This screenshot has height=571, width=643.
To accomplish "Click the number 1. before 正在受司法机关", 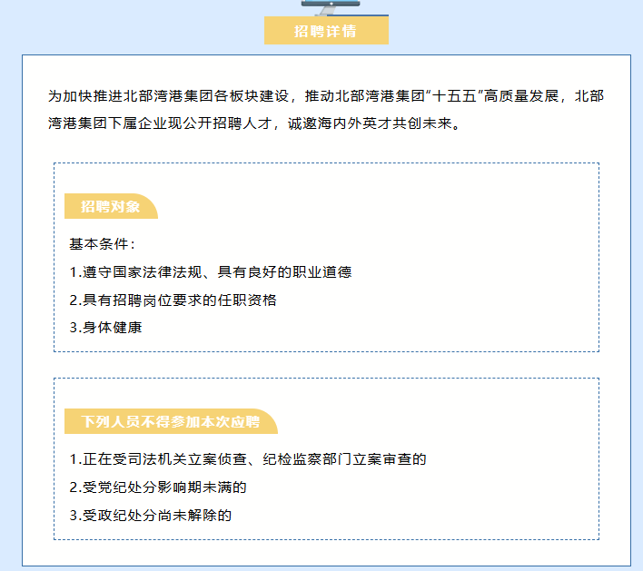I will (74, 459).
